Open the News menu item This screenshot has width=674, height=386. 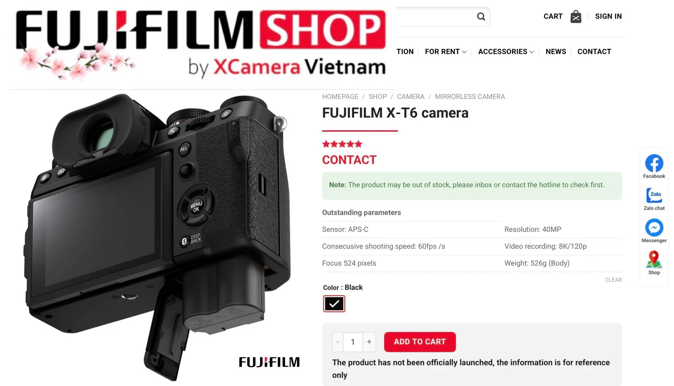(x=556, y=51)
